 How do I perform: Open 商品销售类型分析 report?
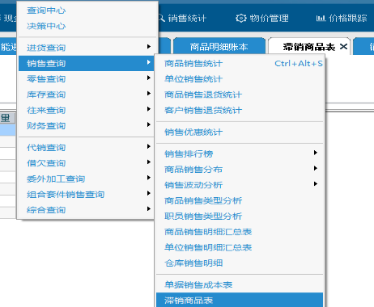240,201
